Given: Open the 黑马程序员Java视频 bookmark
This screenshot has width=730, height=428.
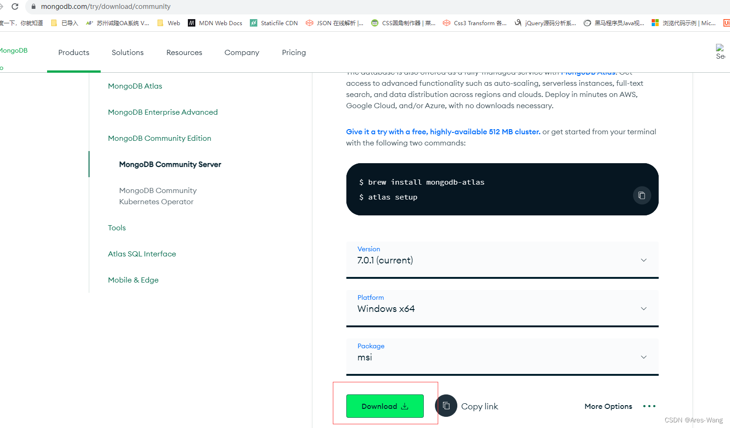Looking at the screenshot, I should click(x=613, y=23).
